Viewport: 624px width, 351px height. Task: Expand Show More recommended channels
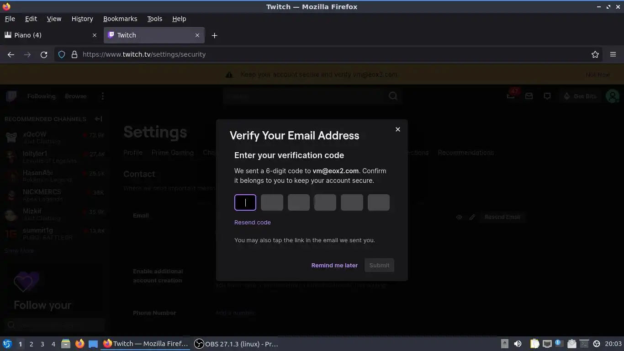click(19, 250)
